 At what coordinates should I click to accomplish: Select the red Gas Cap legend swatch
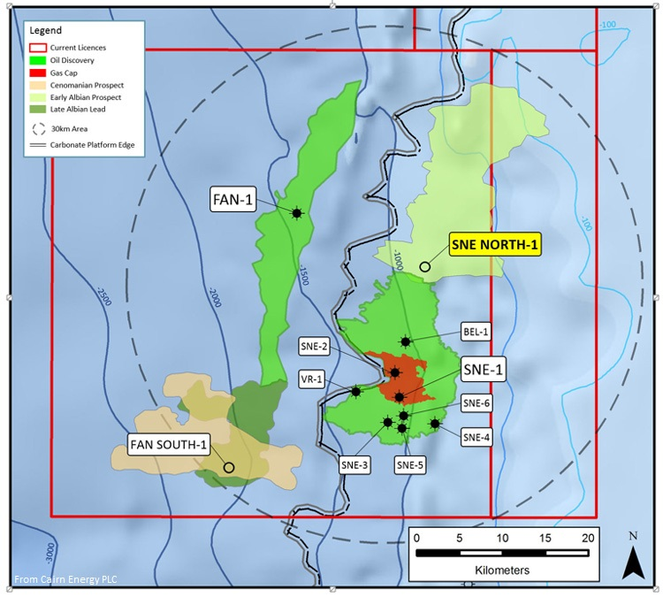[x=37, y=72]
